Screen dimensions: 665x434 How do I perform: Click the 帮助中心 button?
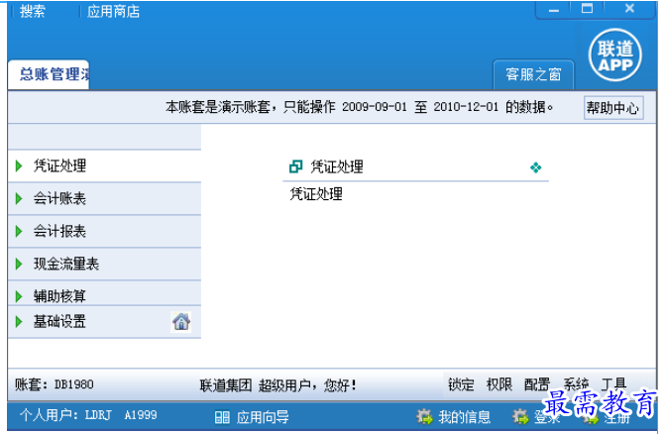tap(613, 108)
